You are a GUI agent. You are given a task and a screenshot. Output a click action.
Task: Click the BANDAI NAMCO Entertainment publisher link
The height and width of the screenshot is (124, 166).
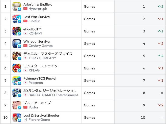pos(53,95)
